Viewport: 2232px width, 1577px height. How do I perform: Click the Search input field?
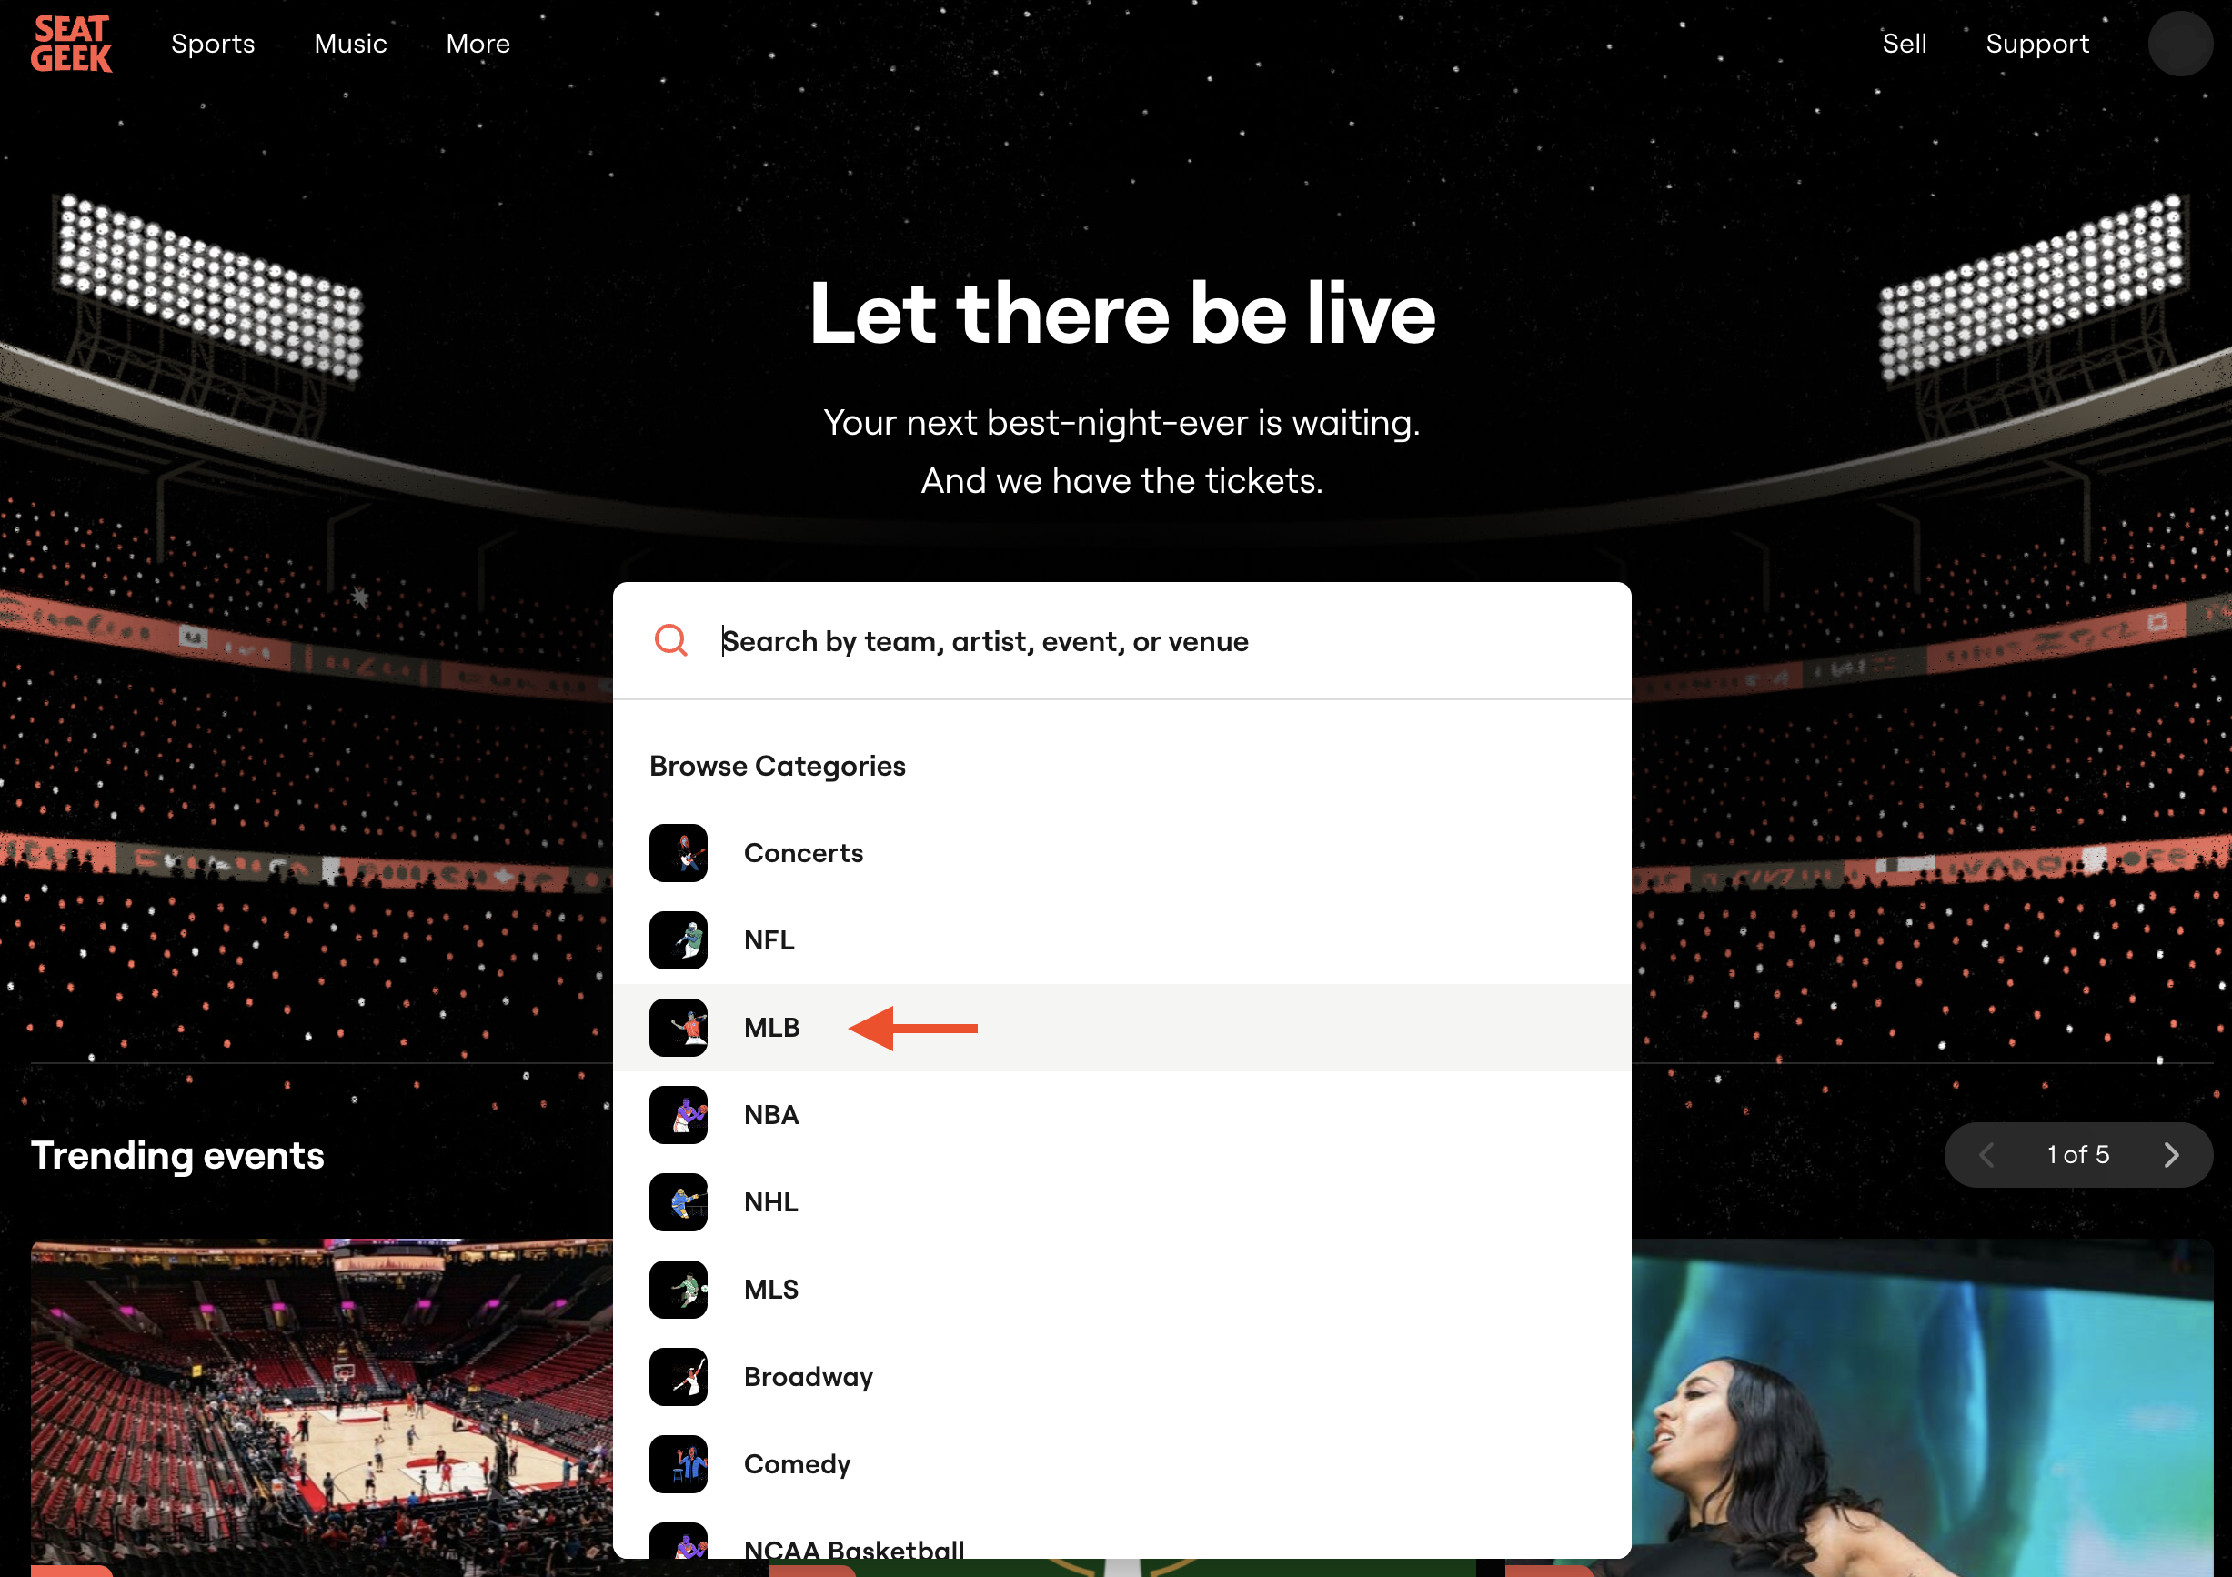click(x=1121, y=640)
